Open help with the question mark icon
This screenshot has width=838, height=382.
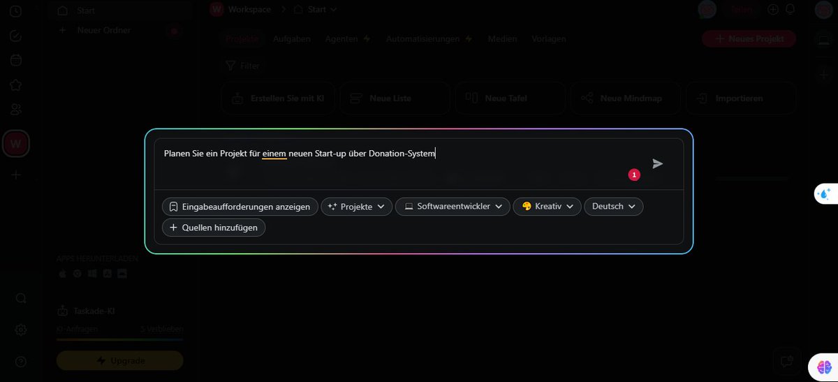[x=21, y=362]
